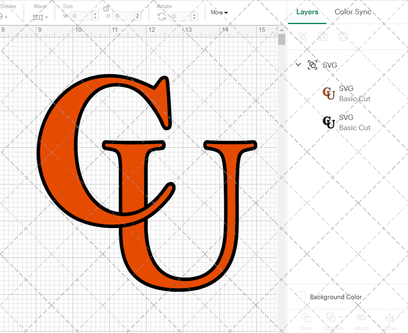Click the Delete icon in Layers panel
The height and width of the screenshot is (333, 408).
tap(343, 36)
